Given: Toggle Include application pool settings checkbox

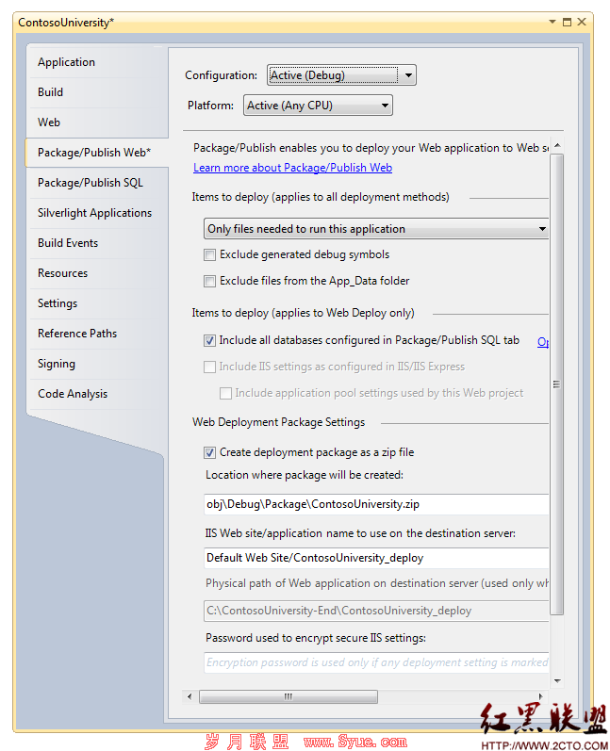Looking at the screenshot, I should point(225,393).
